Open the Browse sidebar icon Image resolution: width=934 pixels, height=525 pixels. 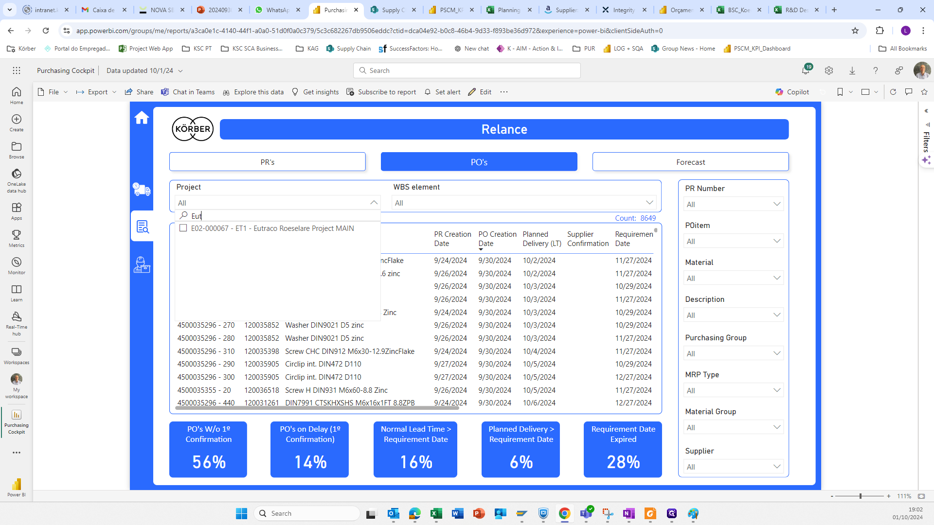[17, 150]
